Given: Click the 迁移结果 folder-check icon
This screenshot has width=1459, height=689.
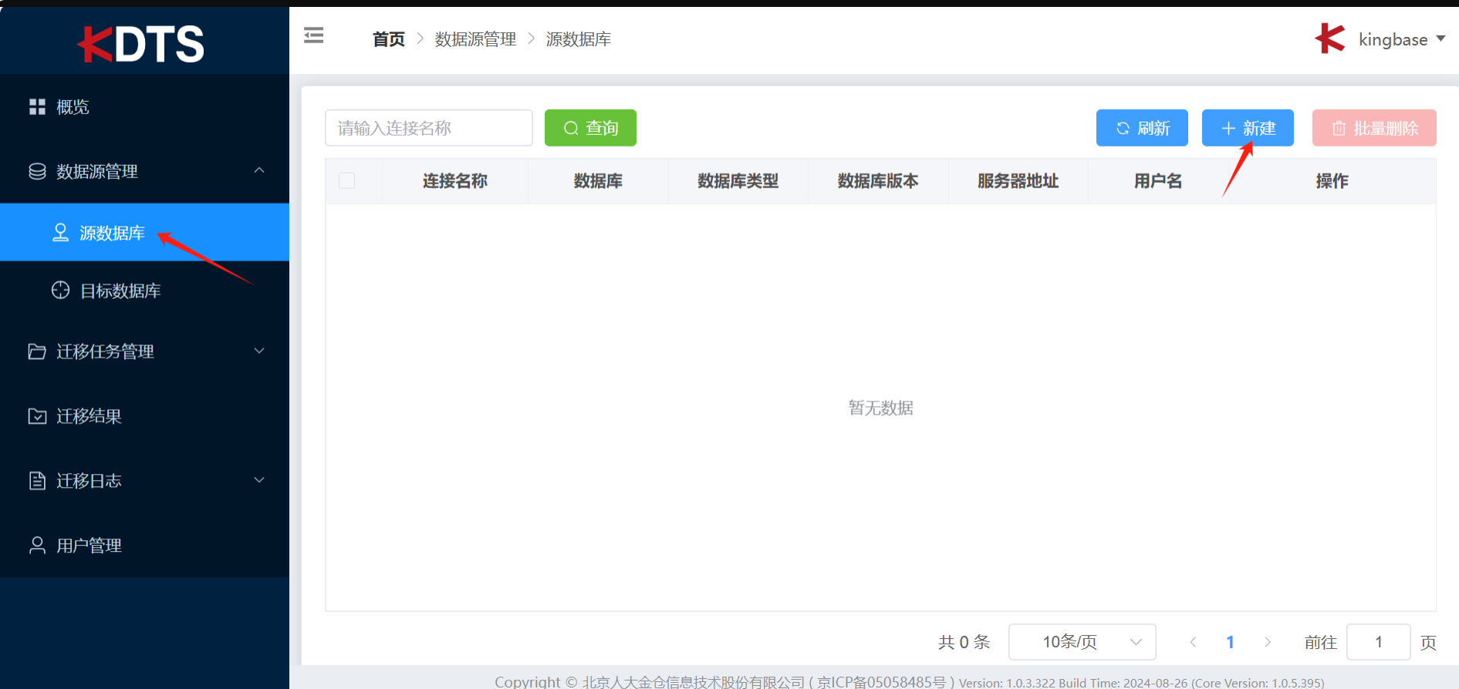Looking at the screenshot, I should [37, 416].
